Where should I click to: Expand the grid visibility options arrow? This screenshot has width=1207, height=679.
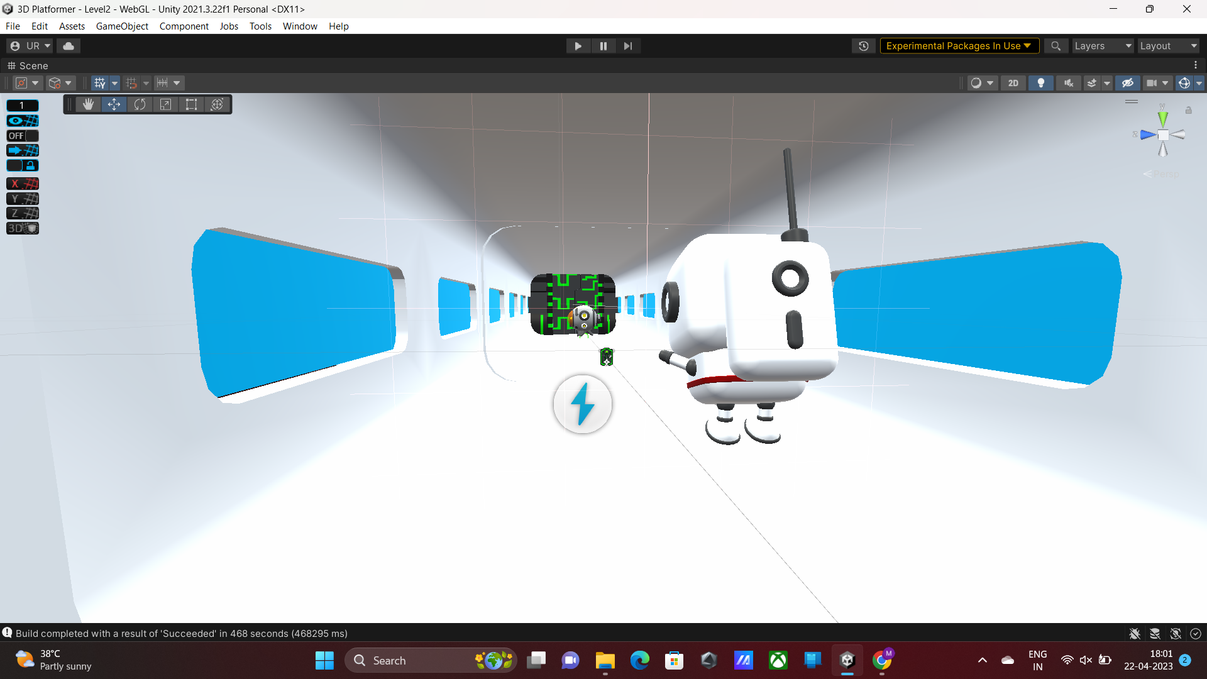coord(115,83)
